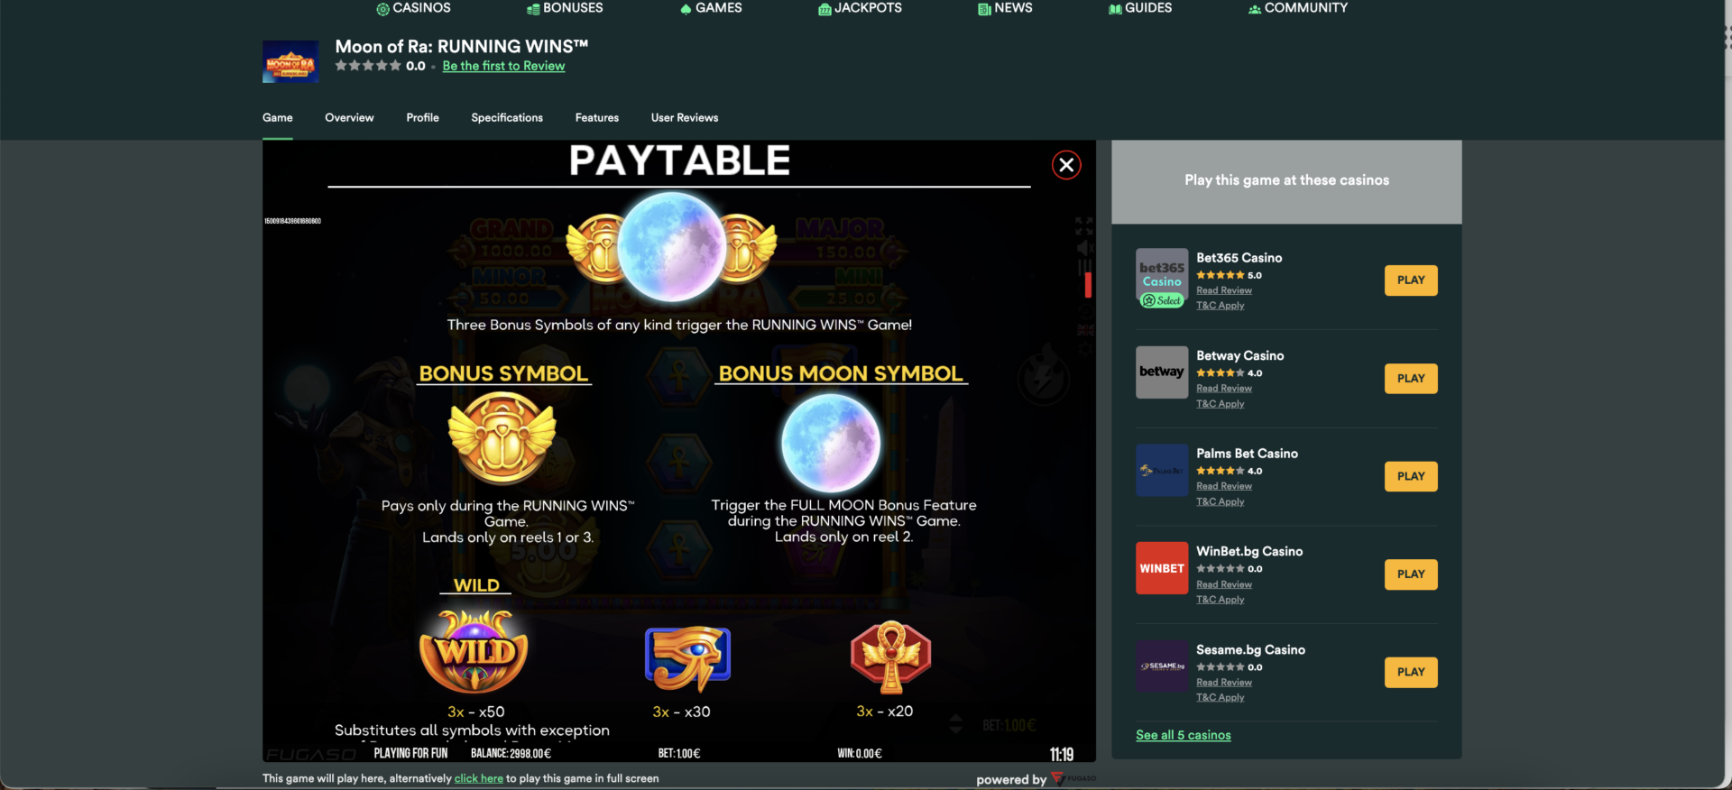Open the CASINOS menu
This screenshot has width=1732, height=790.
point(413,8)
